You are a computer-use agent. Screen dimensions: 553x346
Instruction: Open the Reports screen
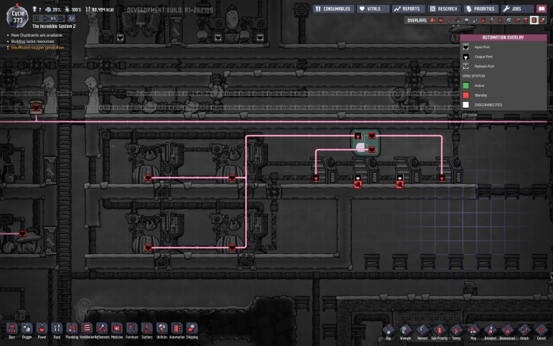click(408, 9)
